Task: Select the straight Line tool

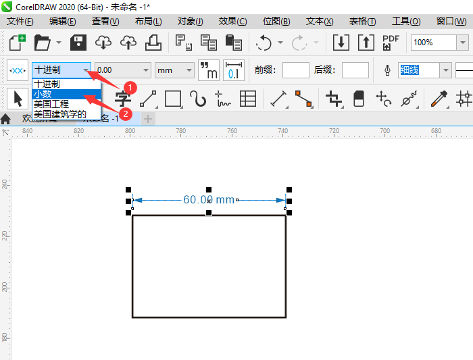Action: 148,99
